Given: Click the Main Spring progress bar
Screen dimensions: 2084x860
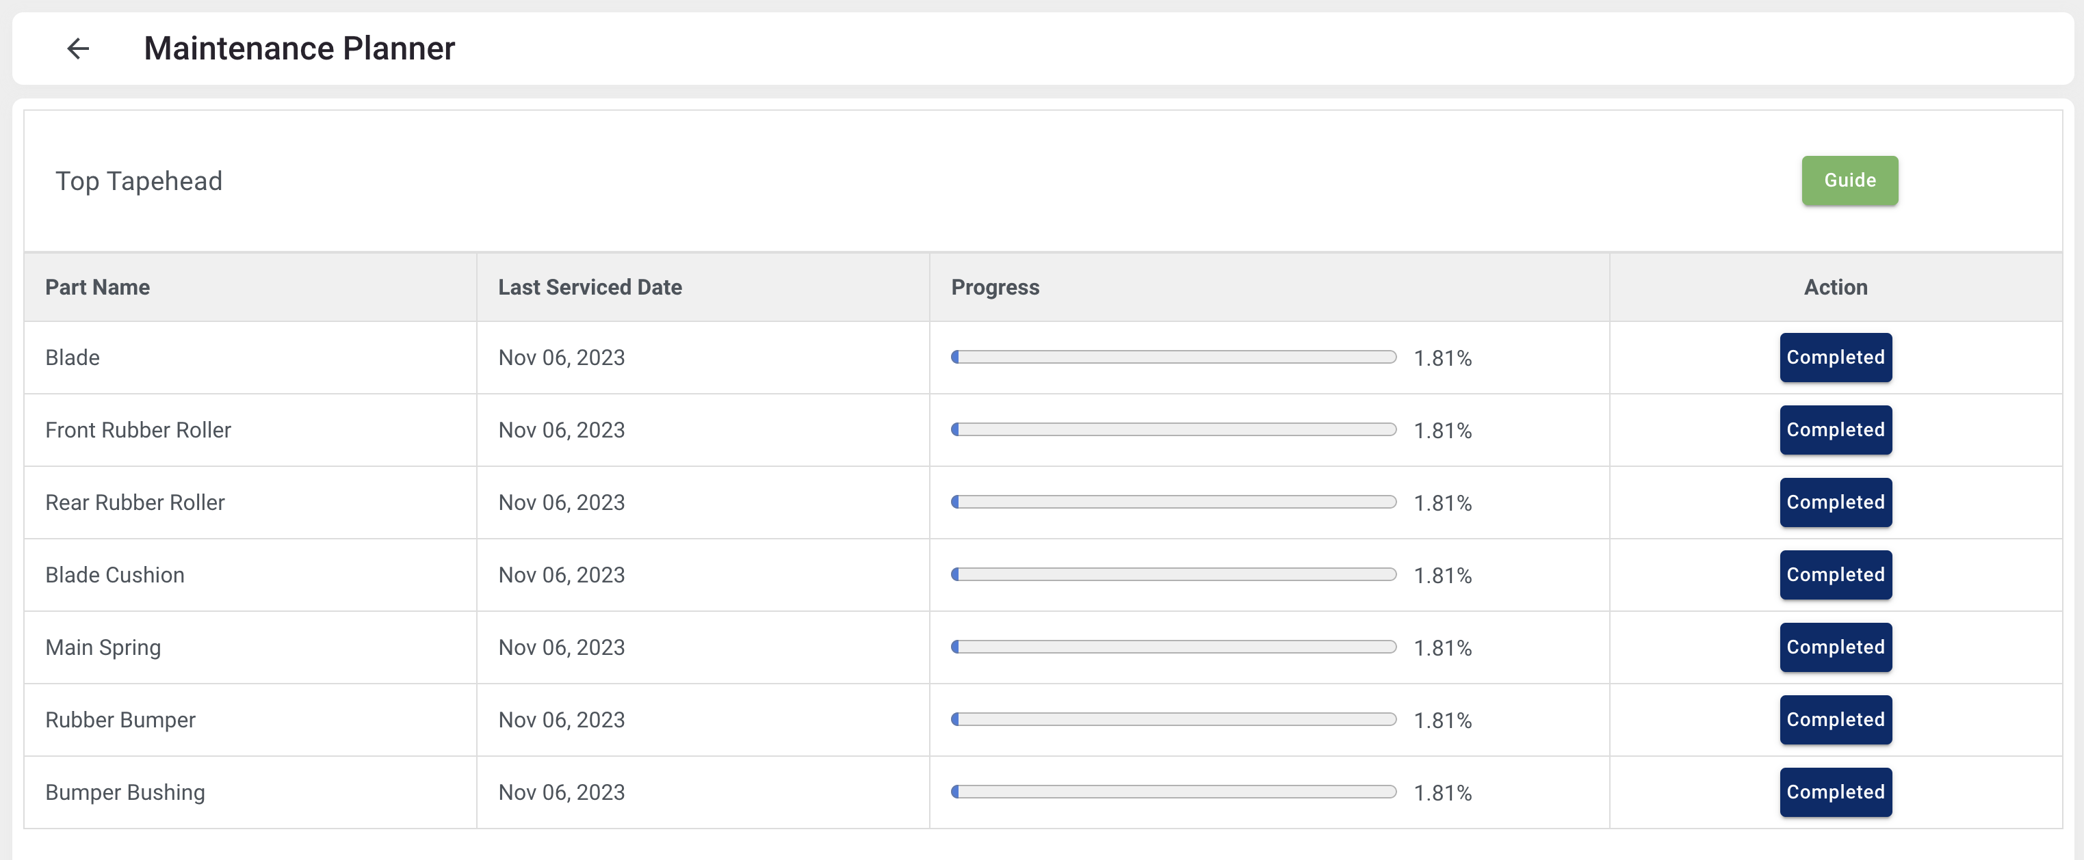Looking at the screenshot, I should click(1173, 647).
